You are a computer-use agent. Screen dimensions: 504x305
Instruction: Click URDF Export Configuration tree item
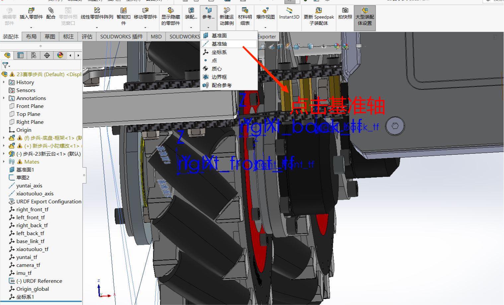[48, 201]
